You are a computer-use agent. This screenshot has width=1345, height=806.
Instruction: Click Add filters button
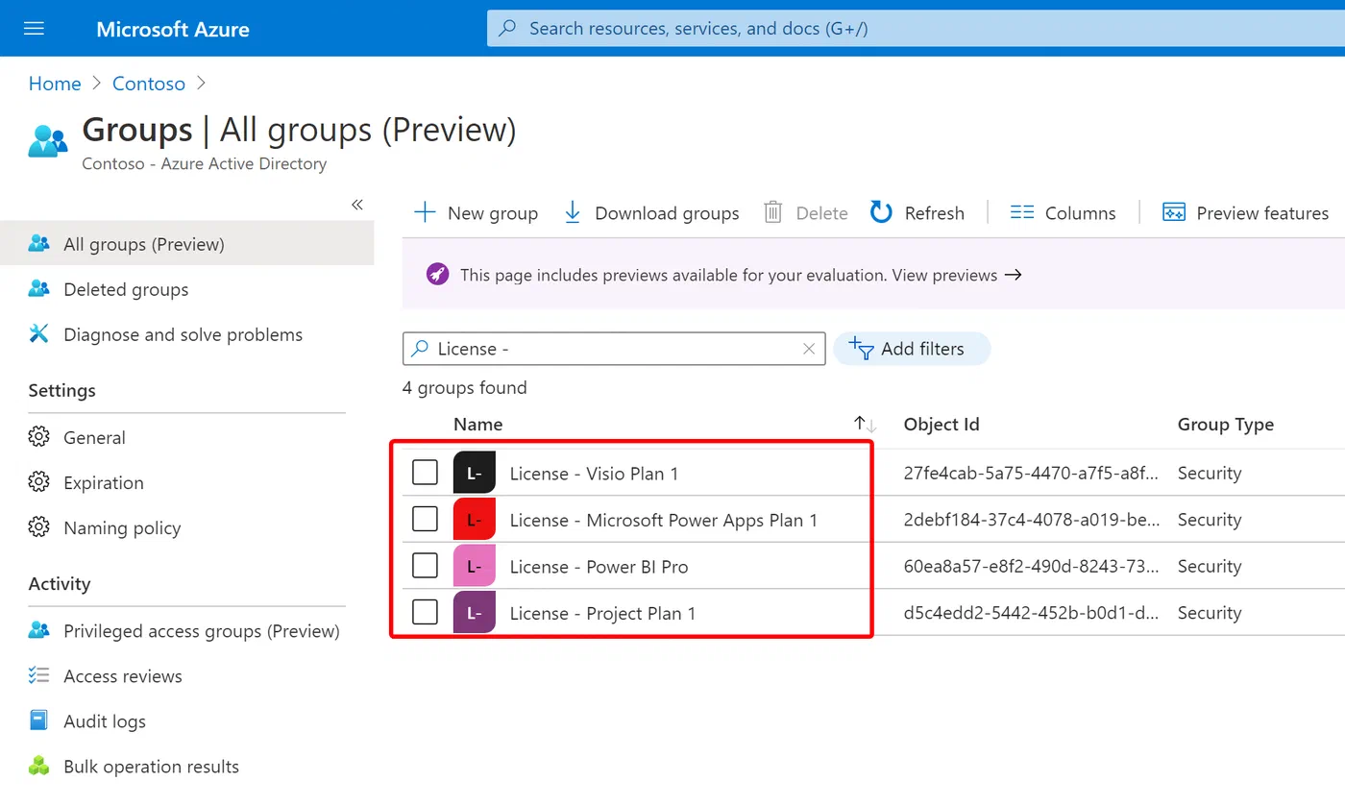coord(912,349)
